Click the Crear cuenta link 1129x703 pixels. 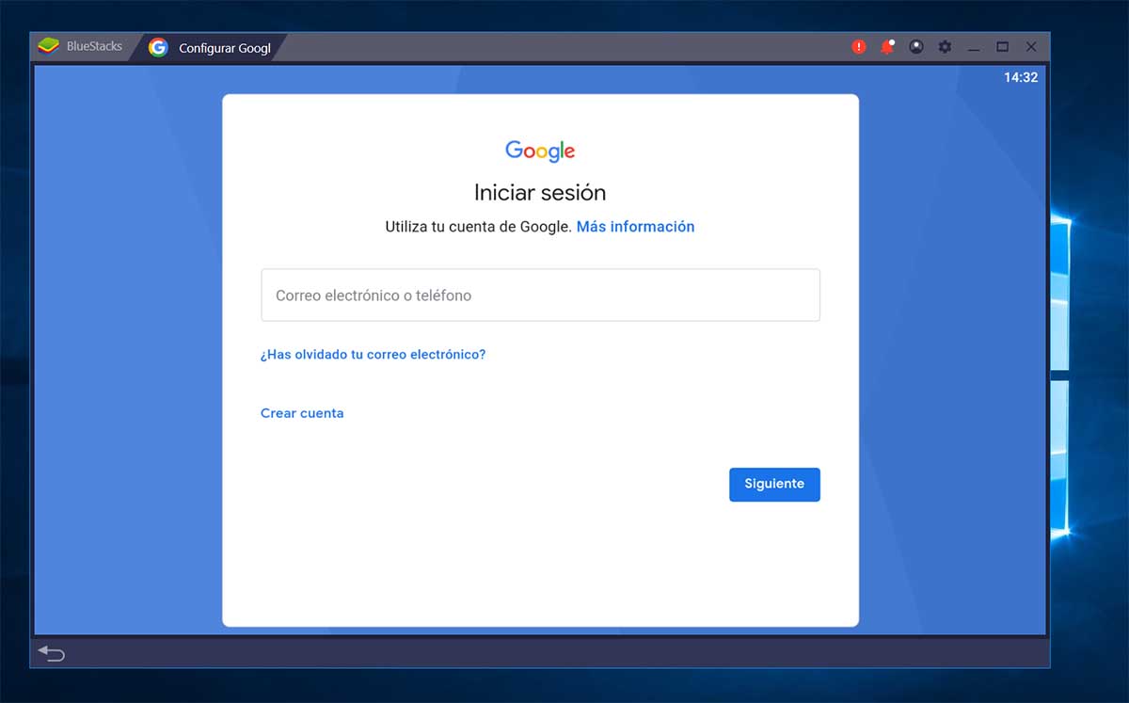click(302, 413)
